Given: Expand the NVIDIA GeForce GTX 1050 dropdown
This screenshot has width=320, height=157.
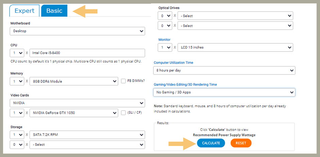Looking at the screenshot, I should click(74, 113).
